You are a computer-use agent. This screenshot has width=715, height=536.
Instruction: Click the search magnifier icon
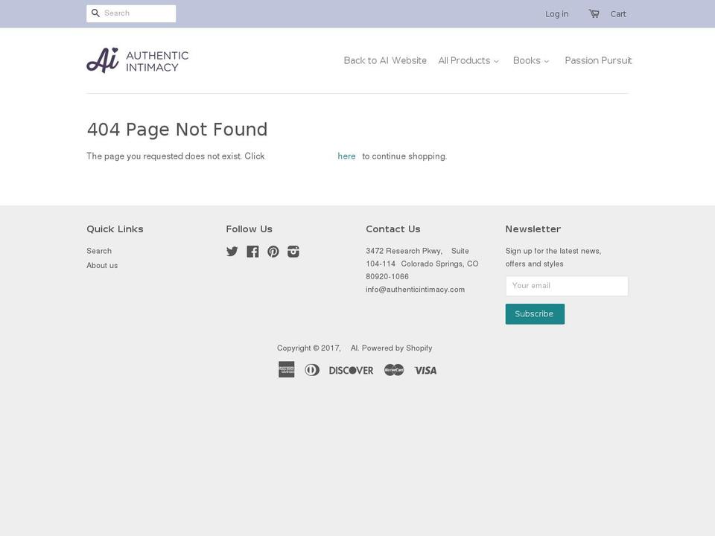point(95,13)
